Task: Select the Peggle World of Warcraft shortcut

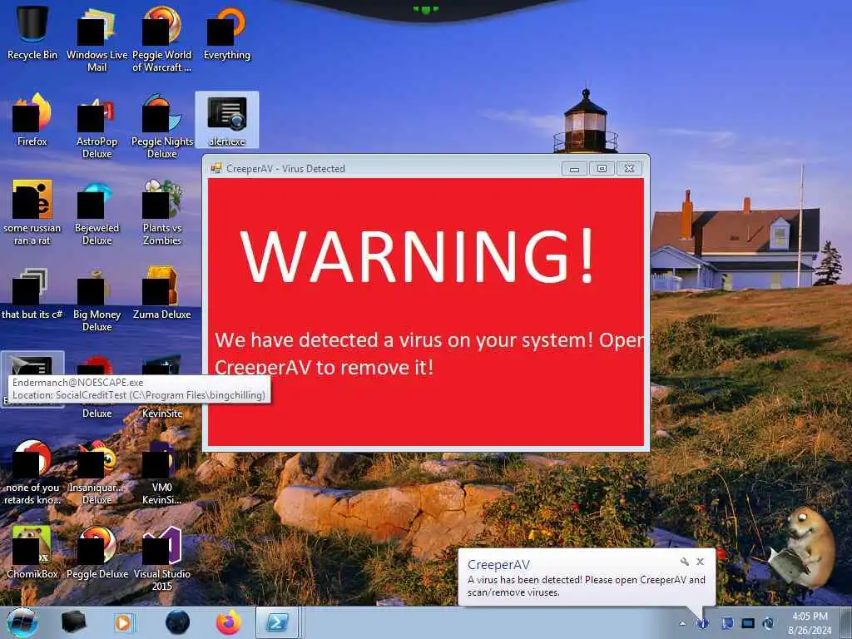Action: [162, 39]
